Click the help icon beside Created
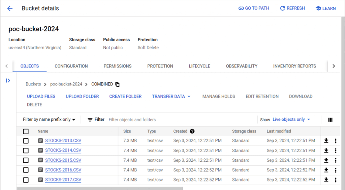Image resolution: width=345 pixels, height=190 pixels. [192, 131]
